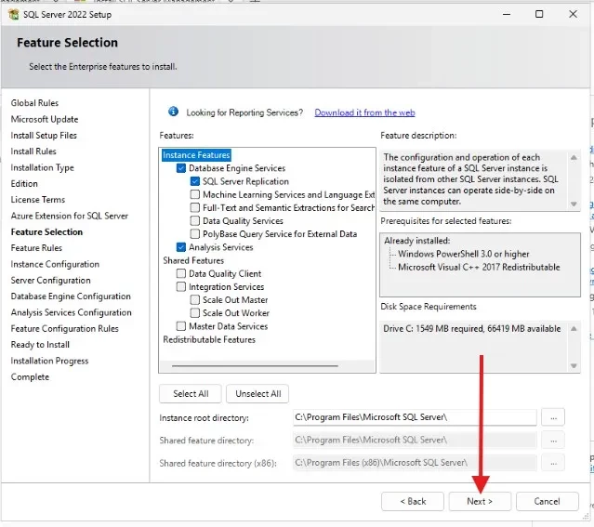Open the Server Configuration step
The image size is (594, 527).
pos(51,281)
